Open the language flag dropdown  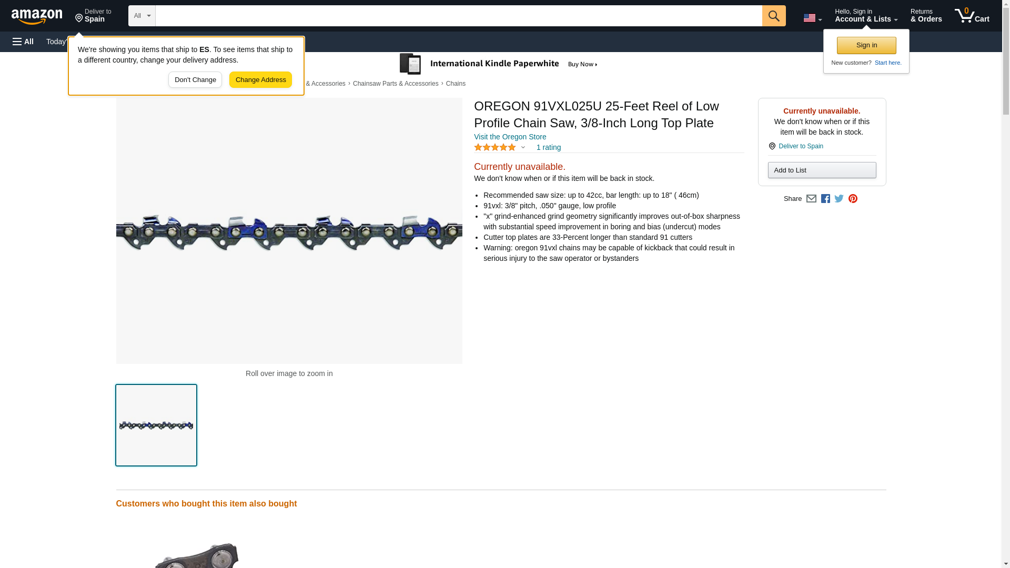coord(812,18)
